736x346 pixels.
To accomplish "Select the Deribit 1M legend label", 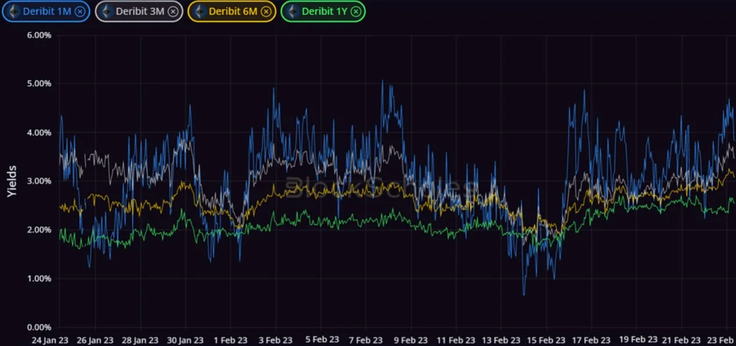I will (x=48, y=11).
